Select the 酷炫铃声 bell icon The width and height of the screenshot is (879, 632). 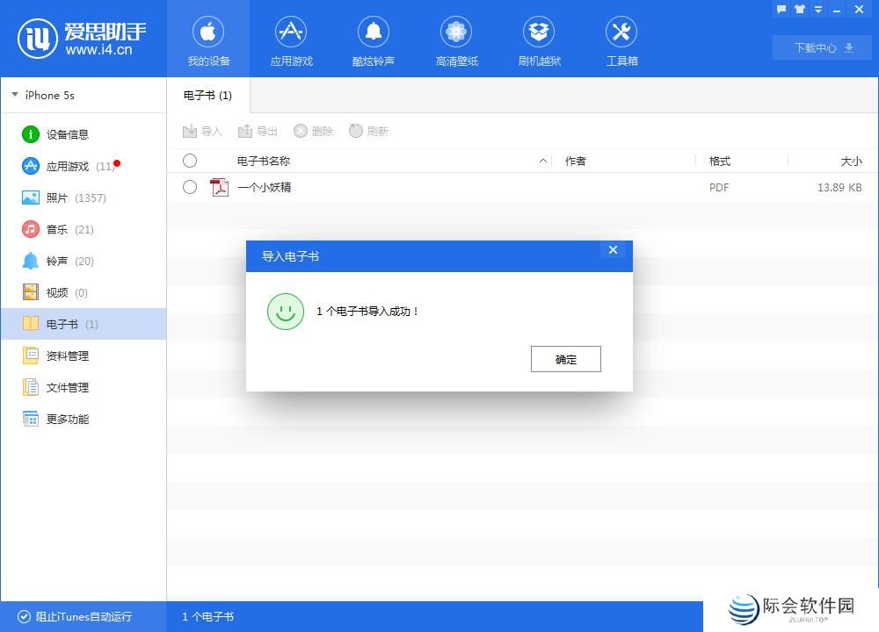[374, 39]
